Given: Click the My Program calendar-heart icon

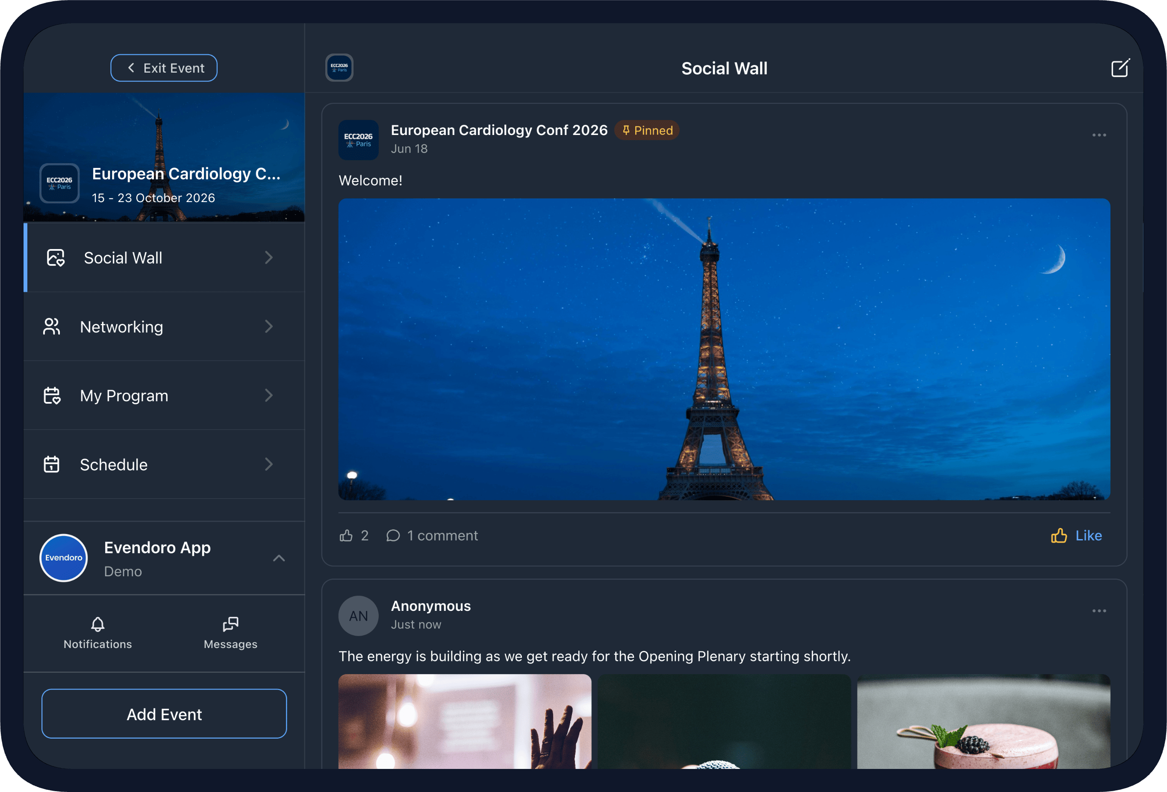Looking at the screenshot, I should pyautogui.click(x=52, y=396).
